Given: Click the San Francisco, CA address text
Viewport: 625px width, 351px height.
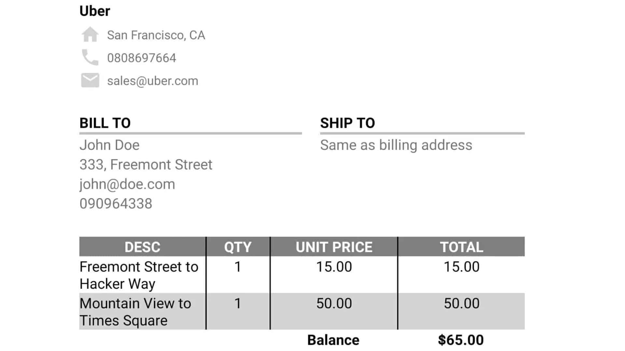Looking at the screenshot, I should tap(156, 35).
